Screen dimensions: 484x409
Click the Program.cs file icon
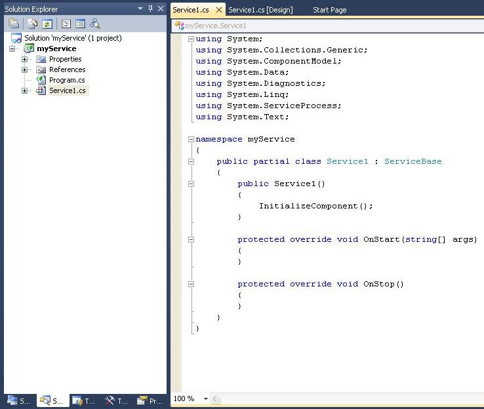41,80
